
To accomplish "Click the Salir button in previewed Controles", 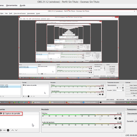I will pyautogui.click(x=131, y=96).
